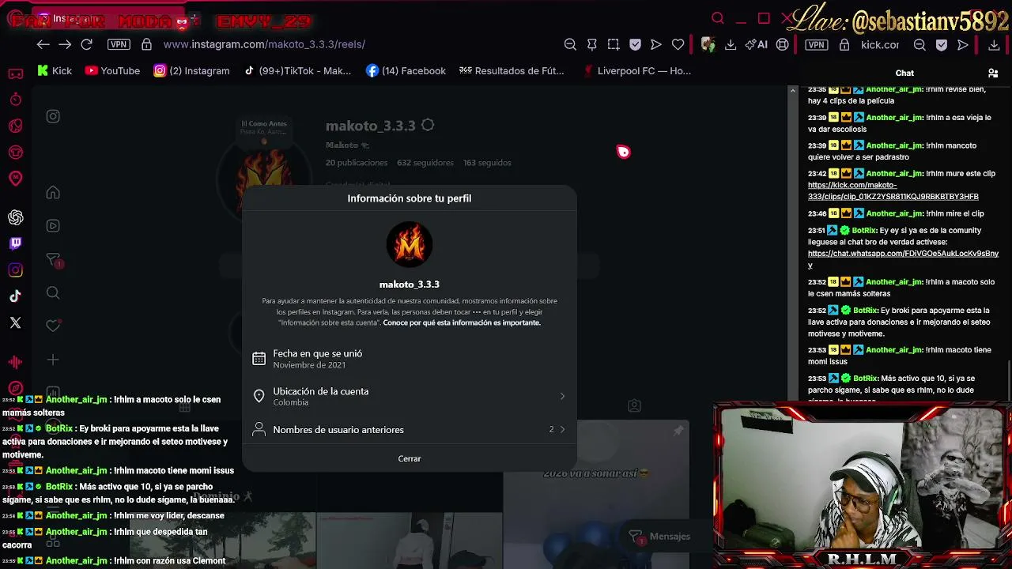The width and height of the screenshot is (1012, 569).
Task: Open the 632 seguidores list
Action: 425,163
